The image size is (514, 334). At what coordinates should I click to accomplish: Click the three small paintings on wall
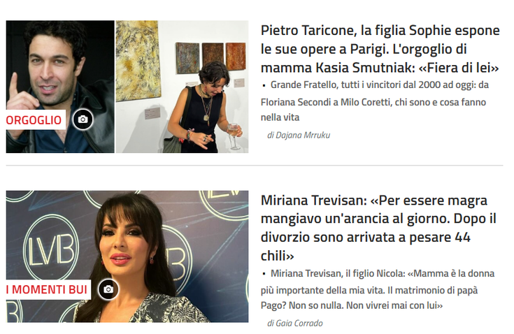[210, 57]
